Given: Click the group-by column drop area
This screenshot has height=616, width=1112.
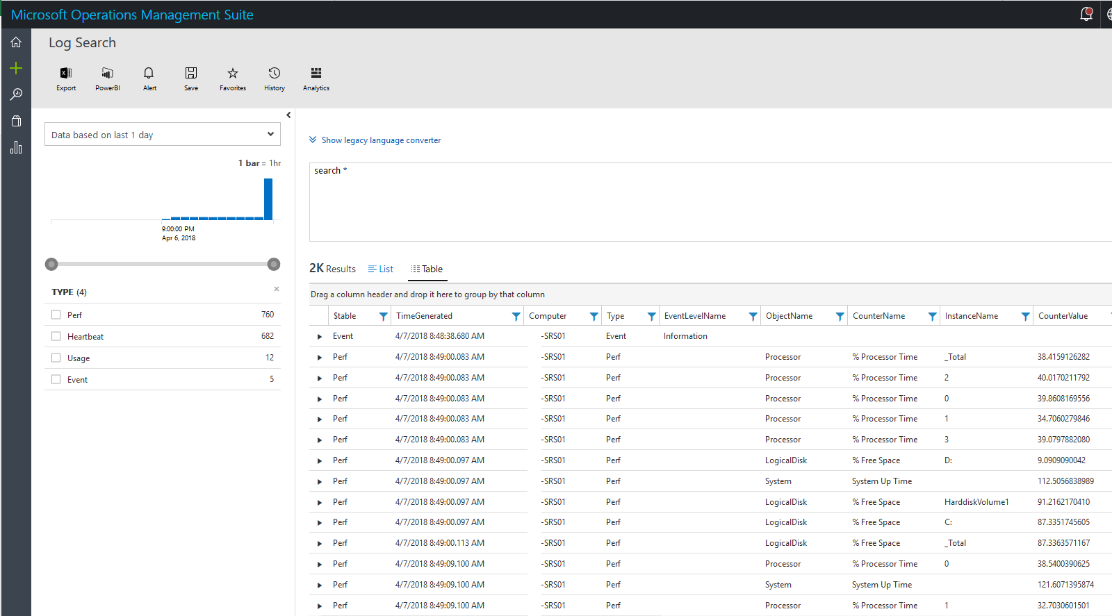Looking at the screenshot, I should 710,294.
